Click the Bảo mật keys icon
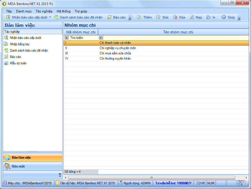 7,166
